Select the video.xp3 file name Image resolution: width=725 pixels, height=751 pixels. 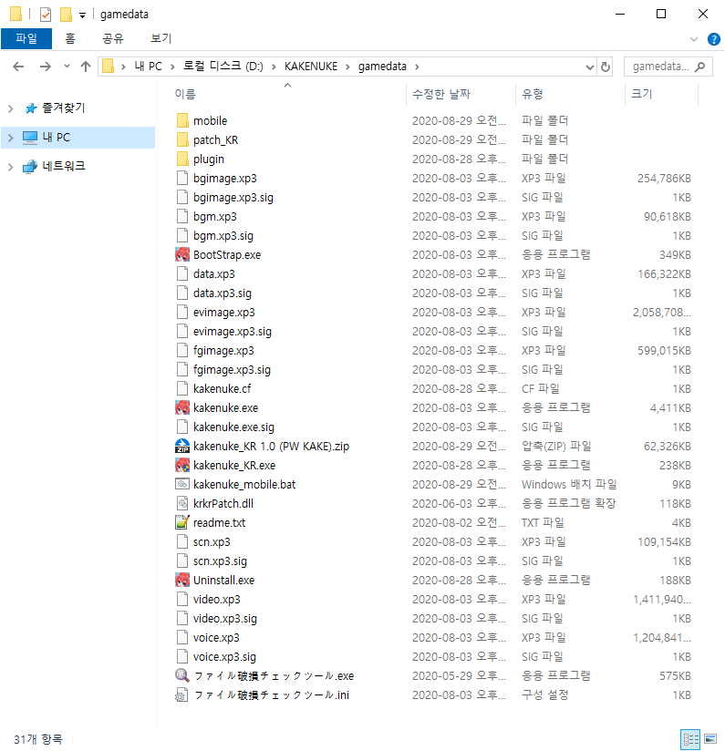(x=217, y=599)
